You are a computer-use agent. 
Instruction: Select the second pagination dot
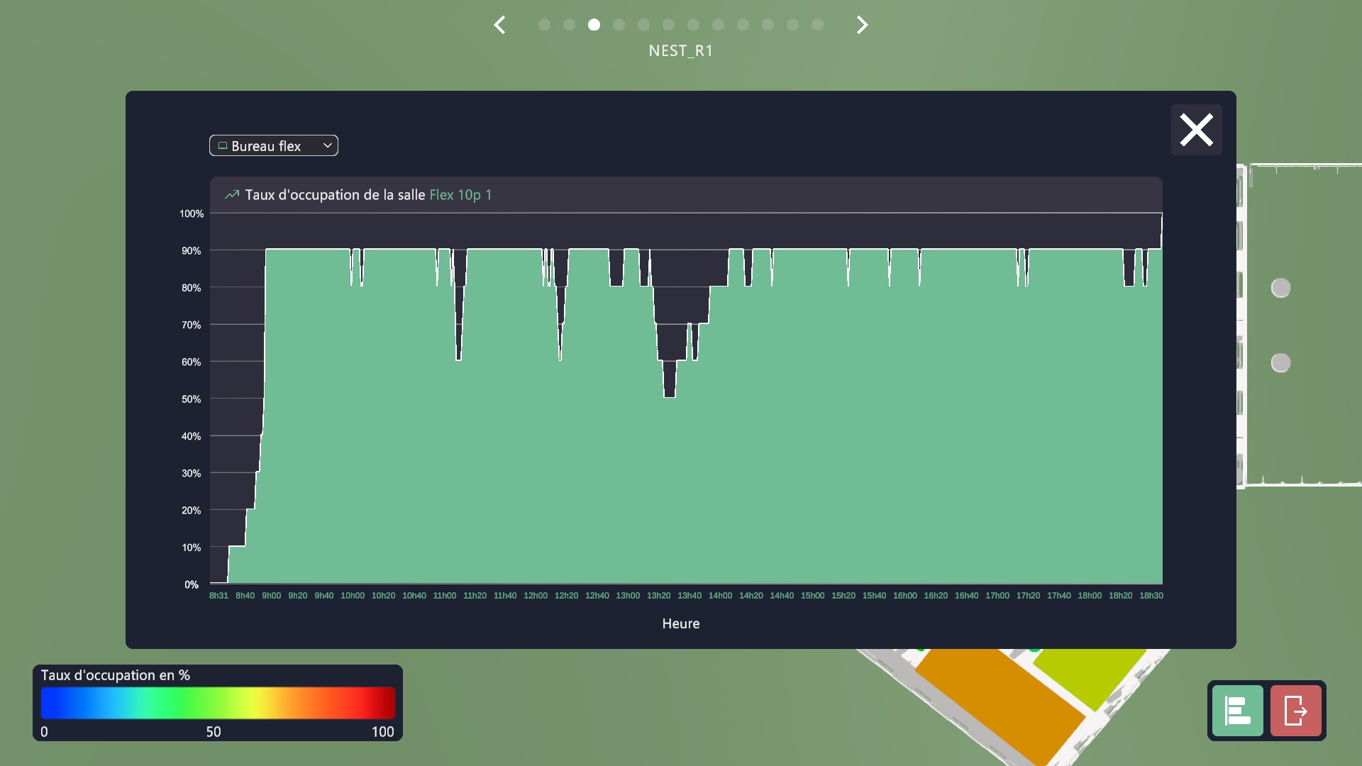[569, 25]
